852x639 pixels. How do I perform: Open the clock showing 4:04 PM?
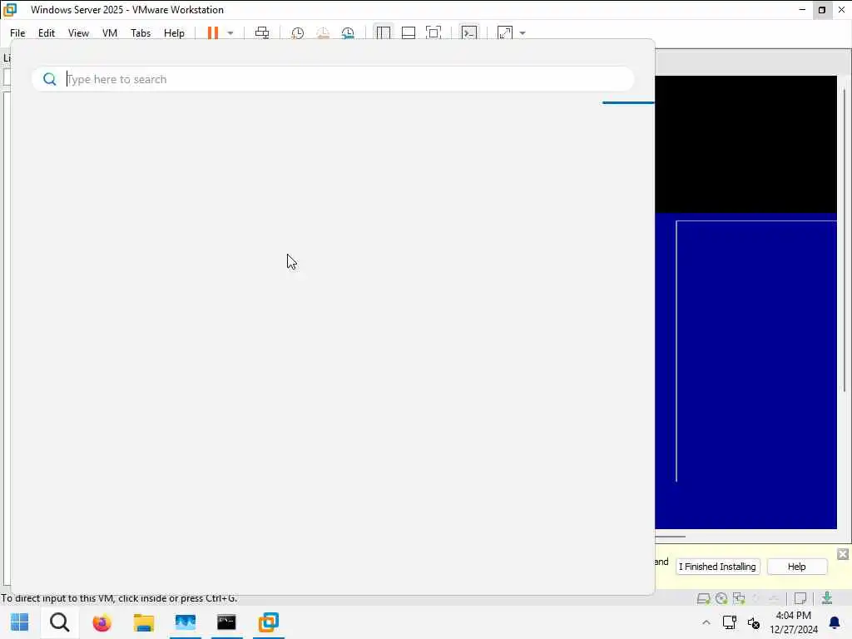[x=793, y=622]
